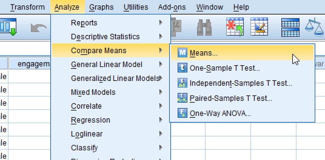
Task: Open the Add-ons menu
Action: [172, 7]
